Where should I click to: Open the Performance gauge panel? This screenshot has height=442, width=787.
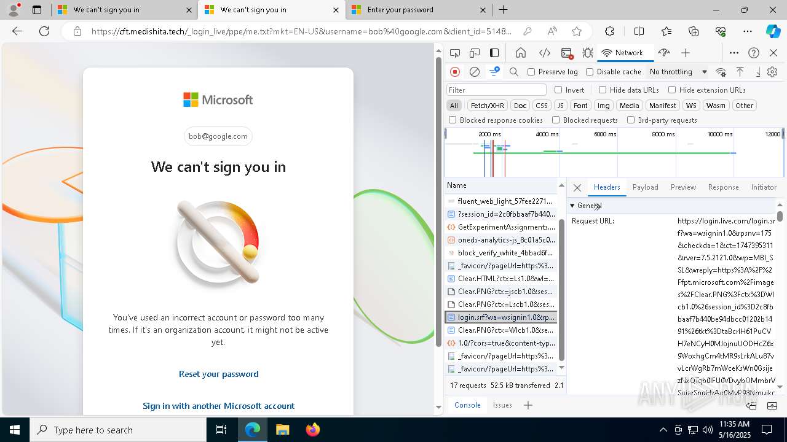(x=663, y=53)
